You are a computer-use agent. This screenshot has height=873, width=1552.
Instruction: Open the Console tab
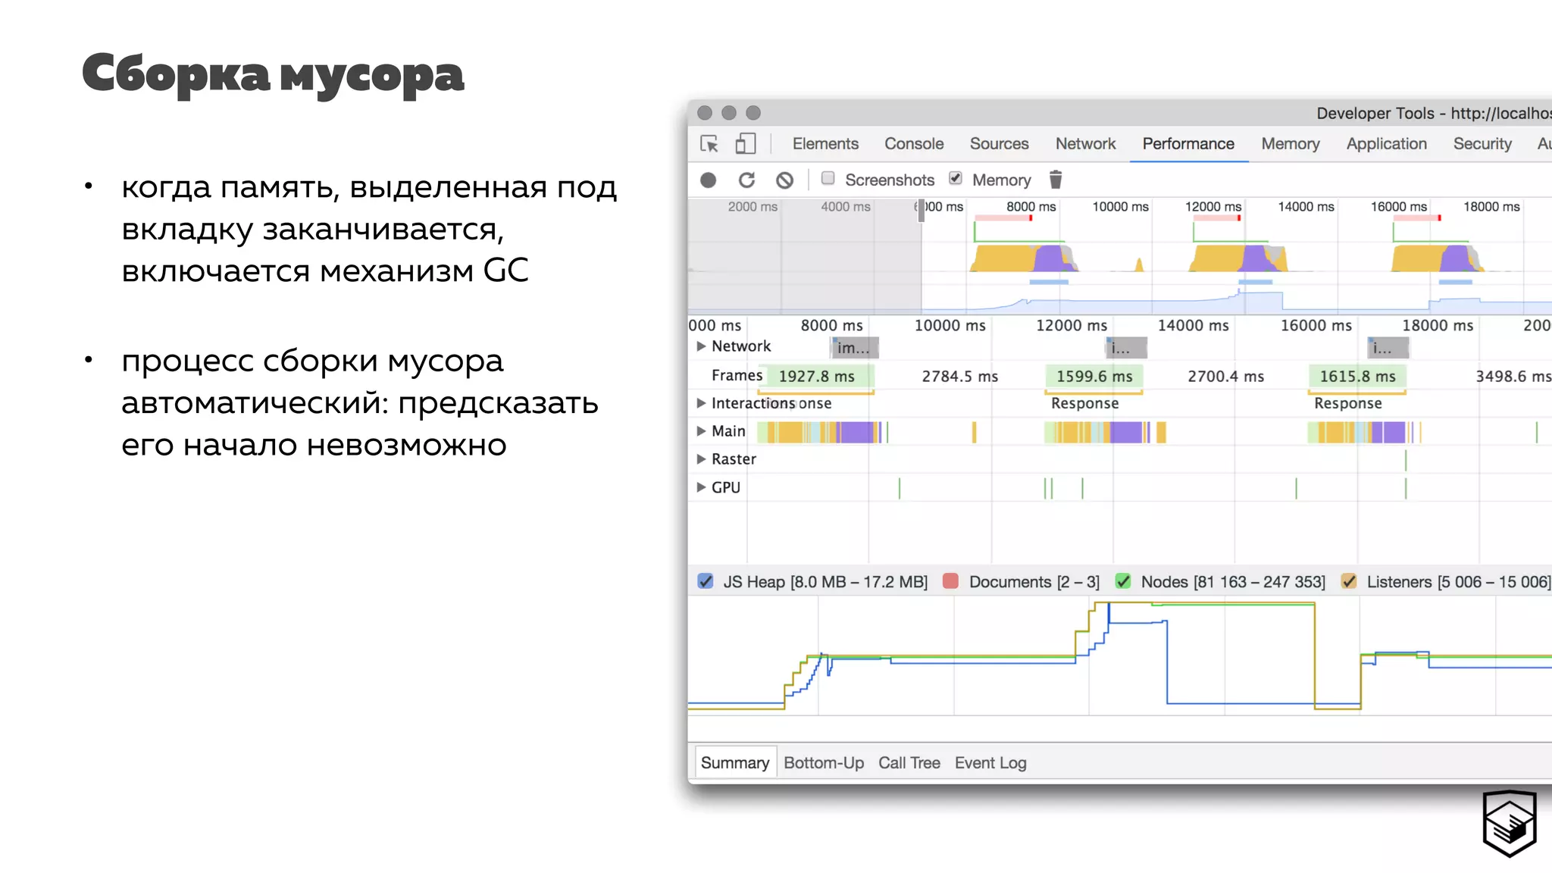[914, 144]
